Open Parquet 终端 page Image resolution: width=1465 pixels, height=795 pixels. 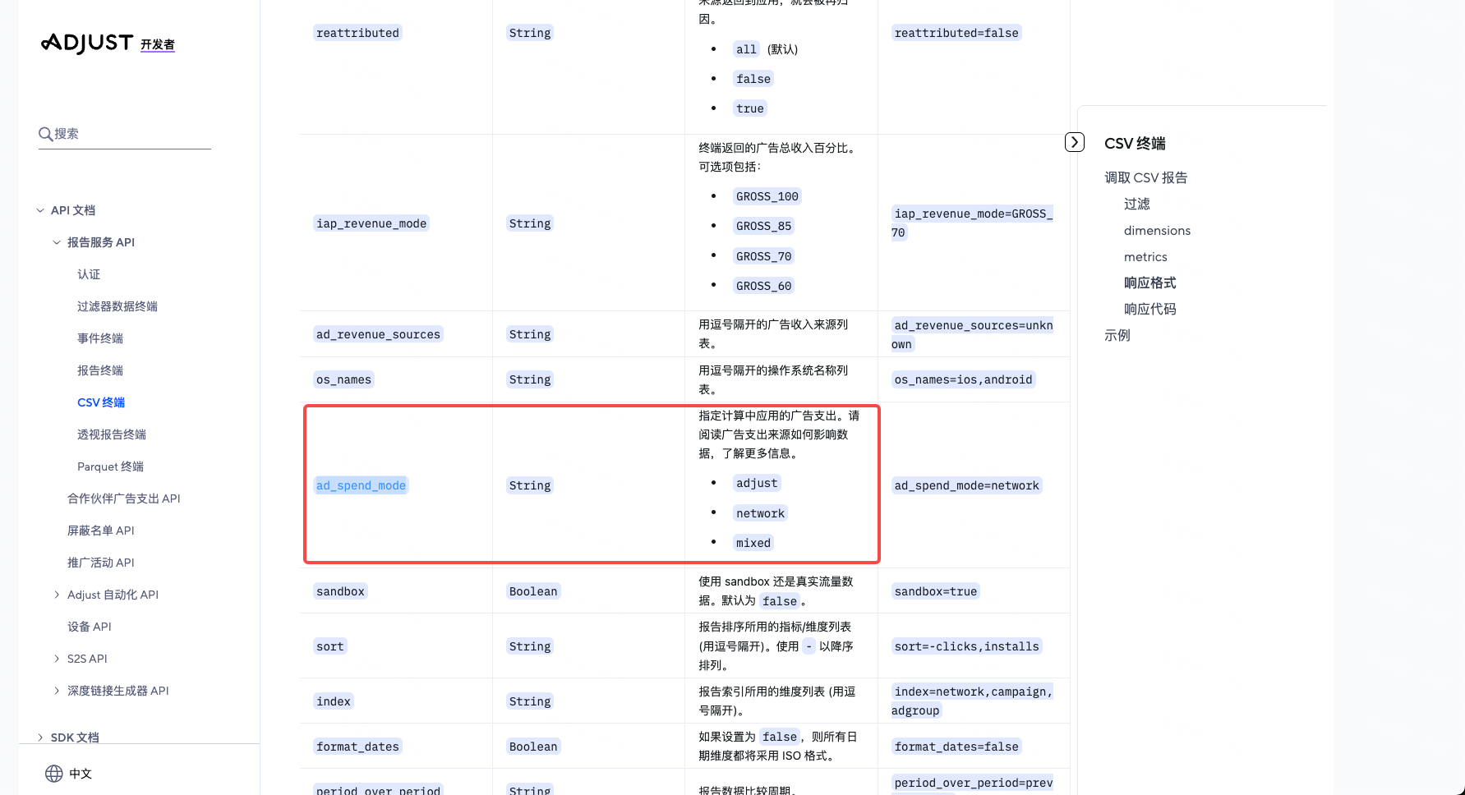(110, 466)
